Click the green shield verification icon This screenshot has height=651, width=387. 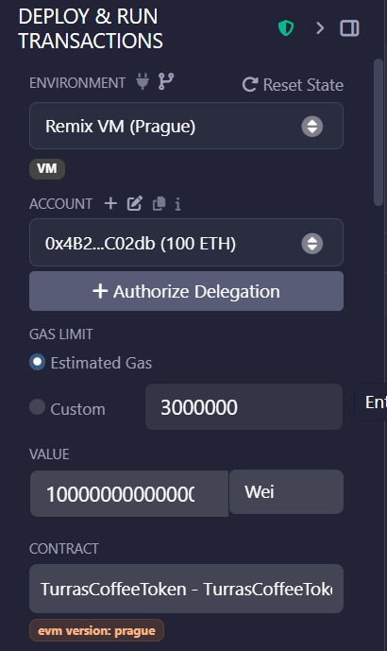click(286, 28)
